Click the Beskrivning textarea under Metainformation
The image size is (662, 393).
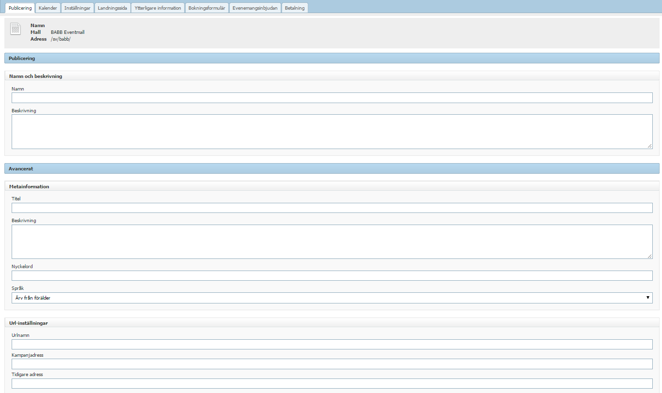332,242
